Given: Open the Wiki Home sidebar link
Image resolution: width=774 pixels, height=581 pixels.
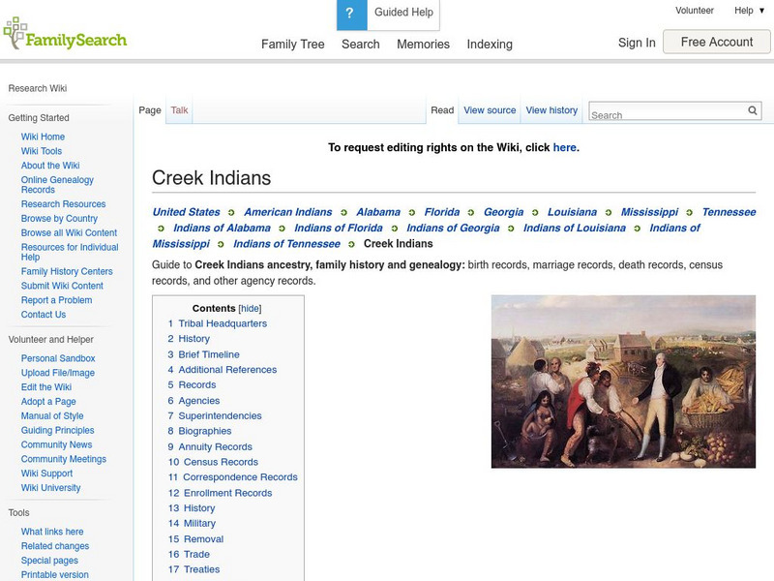Looking at the screenshot, I should (44, 137).
